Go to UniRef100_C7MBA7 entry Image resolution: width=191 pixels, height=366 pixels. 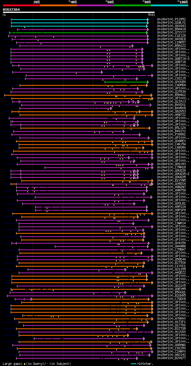pos(172,249)
